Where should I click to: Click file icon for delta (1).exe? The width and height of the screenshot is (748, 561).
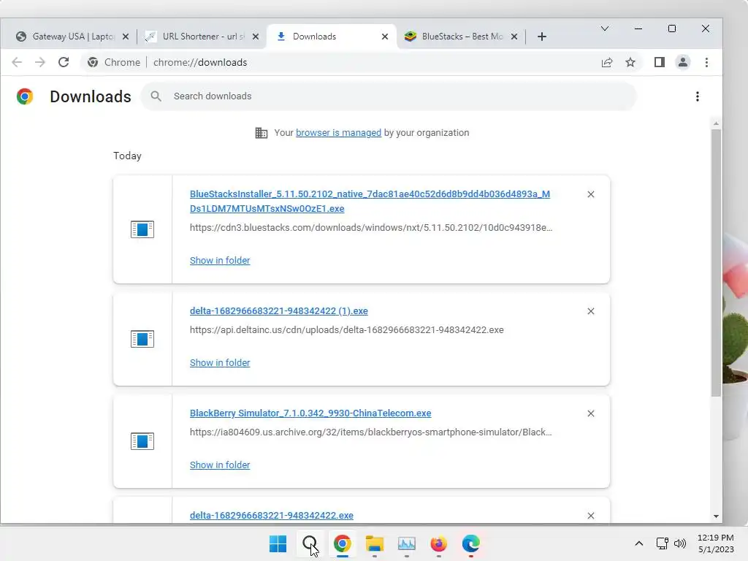point(142,339)
